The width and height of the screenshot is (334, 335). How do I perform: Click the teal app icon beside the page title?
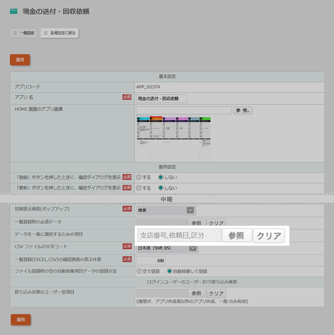pos(14,12)
